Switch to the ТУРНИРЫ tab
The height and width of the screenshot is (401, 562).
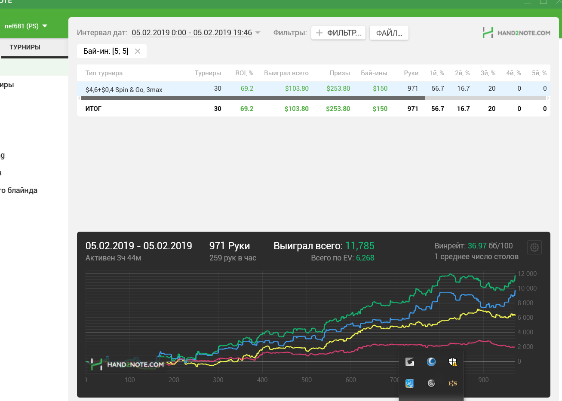(25, 47)
